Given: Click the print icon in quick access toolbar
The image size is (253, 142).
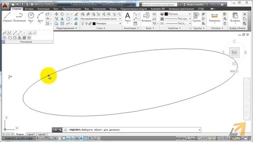Looking at the screenshot, I should [x=32, y=4].
